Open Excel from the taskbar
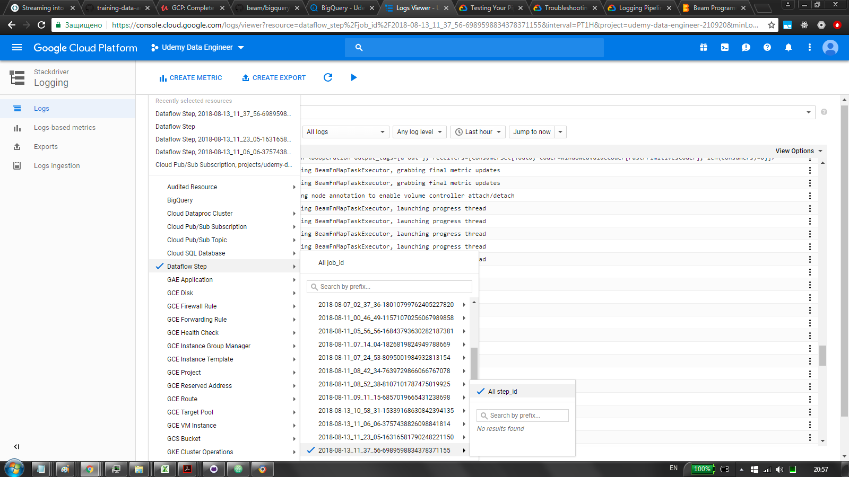The width and height of the screenshot is (849, 477). (165, 469)
